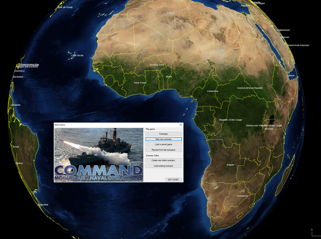Viewport: 321px width, 239px height.
Task: Click the Algeria map label
Action: tap(170, 13)
